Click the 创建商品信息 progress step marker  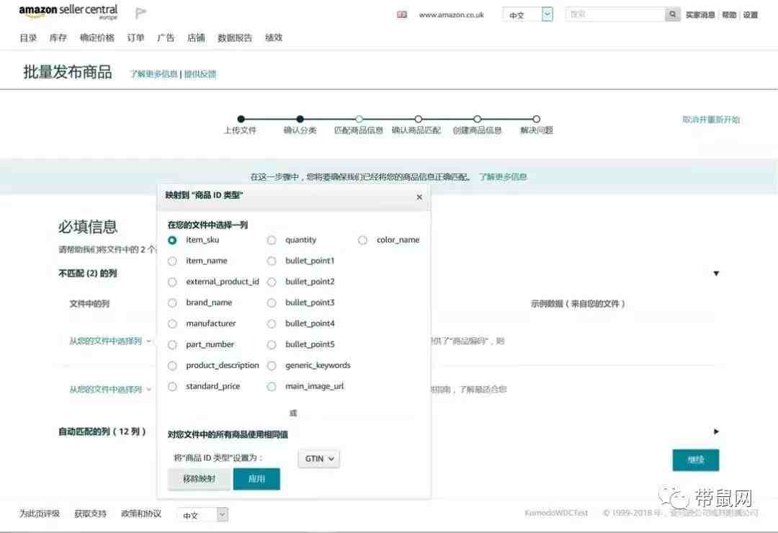[477, 119]
